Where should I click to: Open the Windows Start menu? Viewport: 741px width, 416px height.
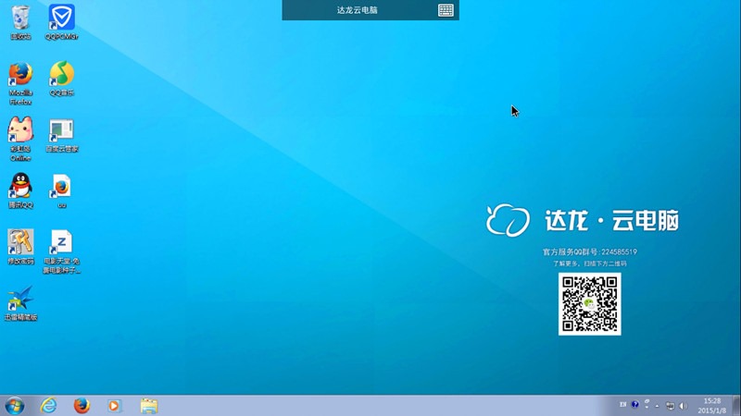tap(15, 406)
